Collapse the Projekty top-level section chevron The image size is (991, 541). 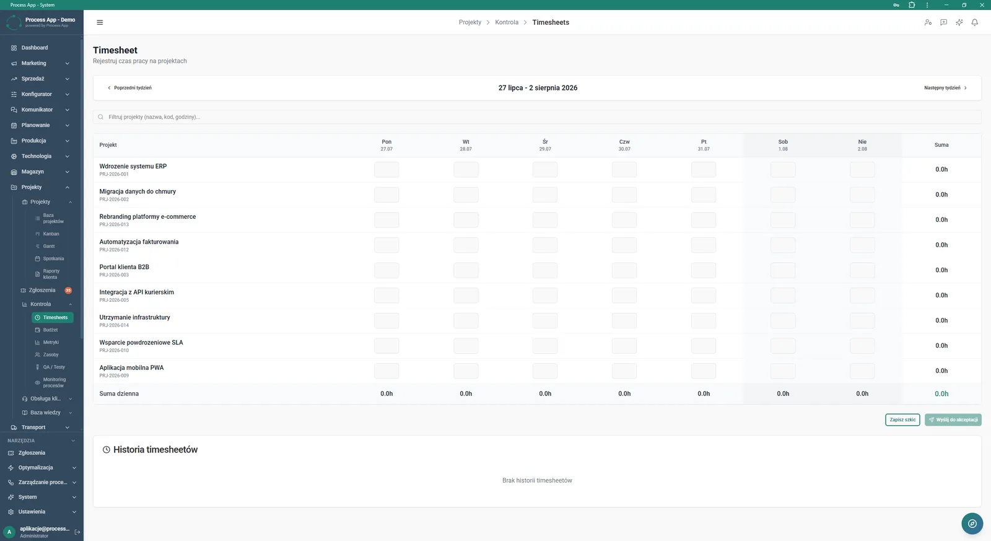point(67,187)
